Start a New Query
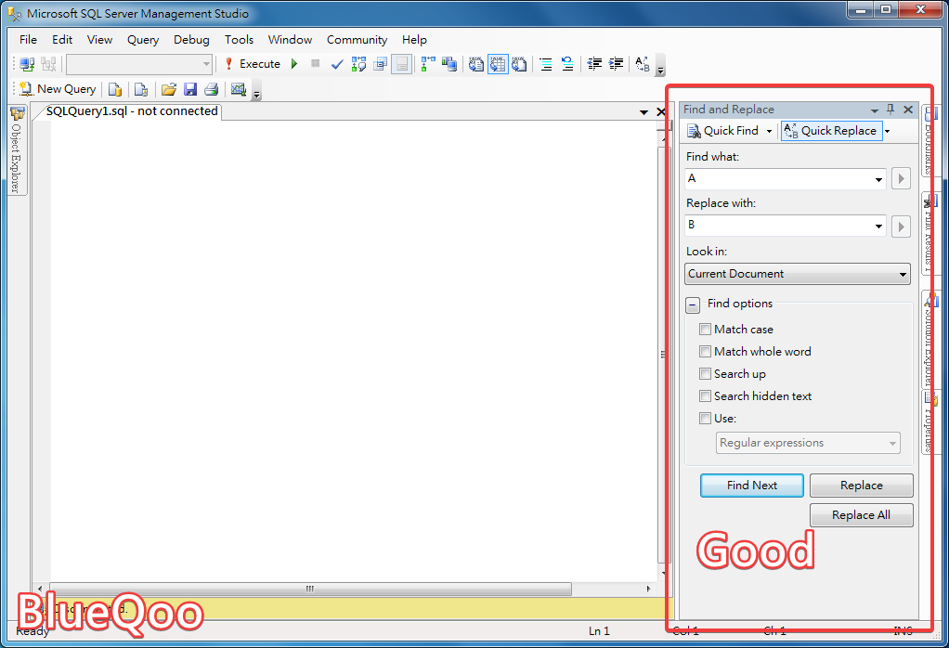 click(58, 89)
